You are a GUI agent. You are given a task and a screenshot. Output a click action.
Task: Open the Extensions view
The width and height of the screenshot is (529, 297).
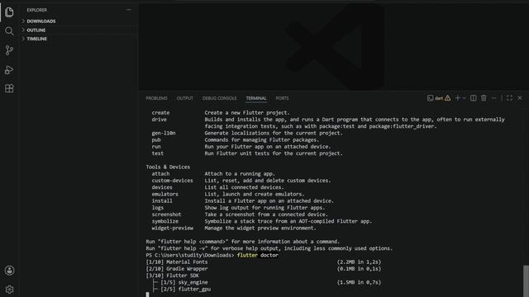9,88
